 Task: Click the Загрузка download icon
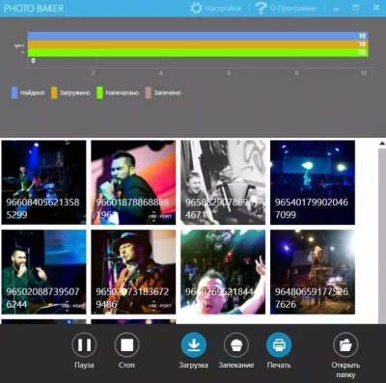[194, 345]
